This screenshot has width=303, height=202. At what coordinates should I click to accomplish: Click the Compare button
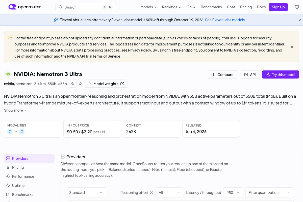coord(222,74)
